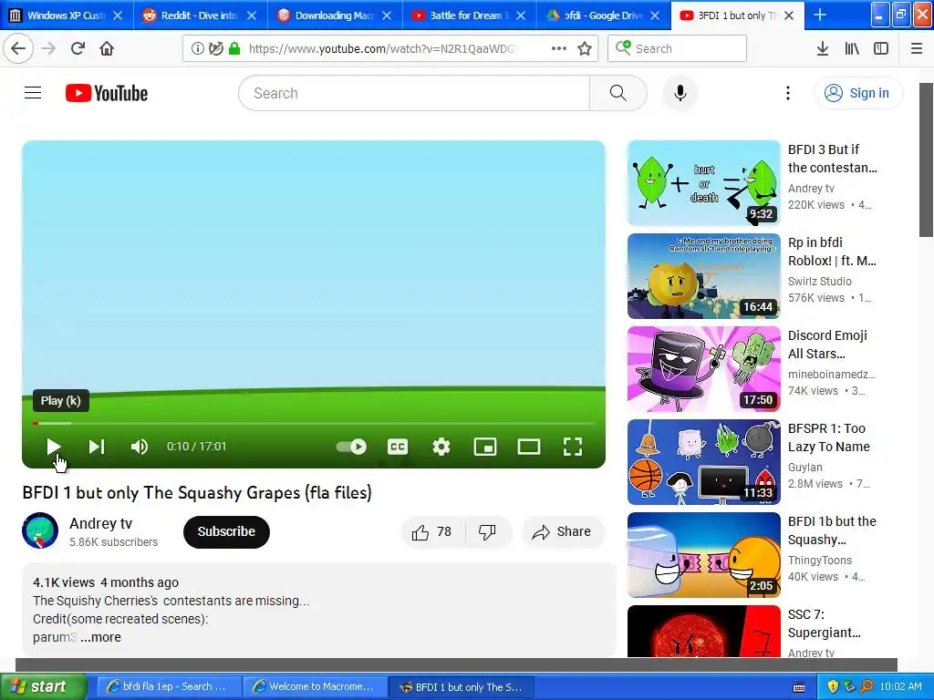Image resolution: width=934 pixels, height=700 pixels.
Task: Go to YouTube home via logo
Action: click(107, 93)
